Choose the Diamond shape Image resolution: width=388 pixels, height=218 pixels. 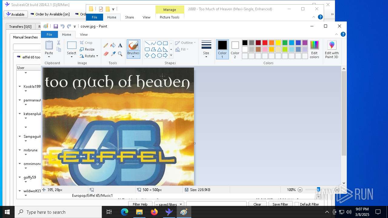(x=147, y=55)
